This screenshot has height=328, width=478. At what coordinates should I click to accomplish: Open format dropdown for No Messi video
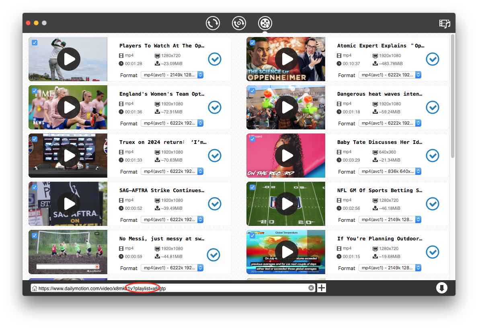172,268
